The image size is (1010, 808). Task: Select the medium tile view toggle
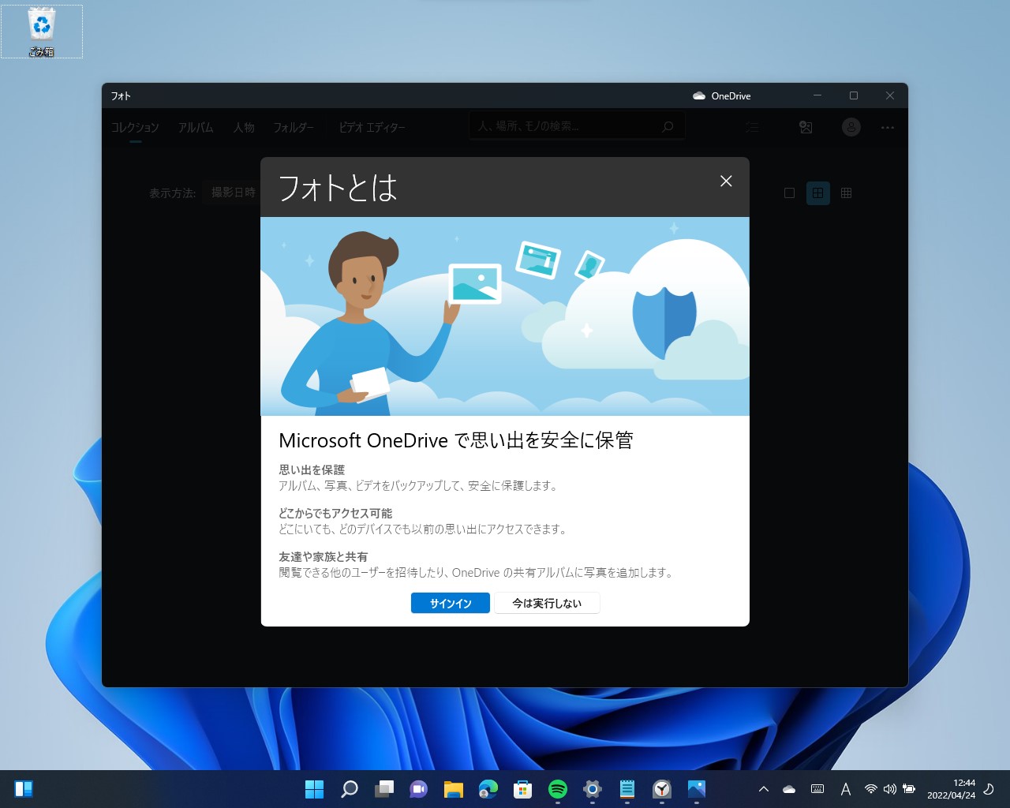[817, 193]
